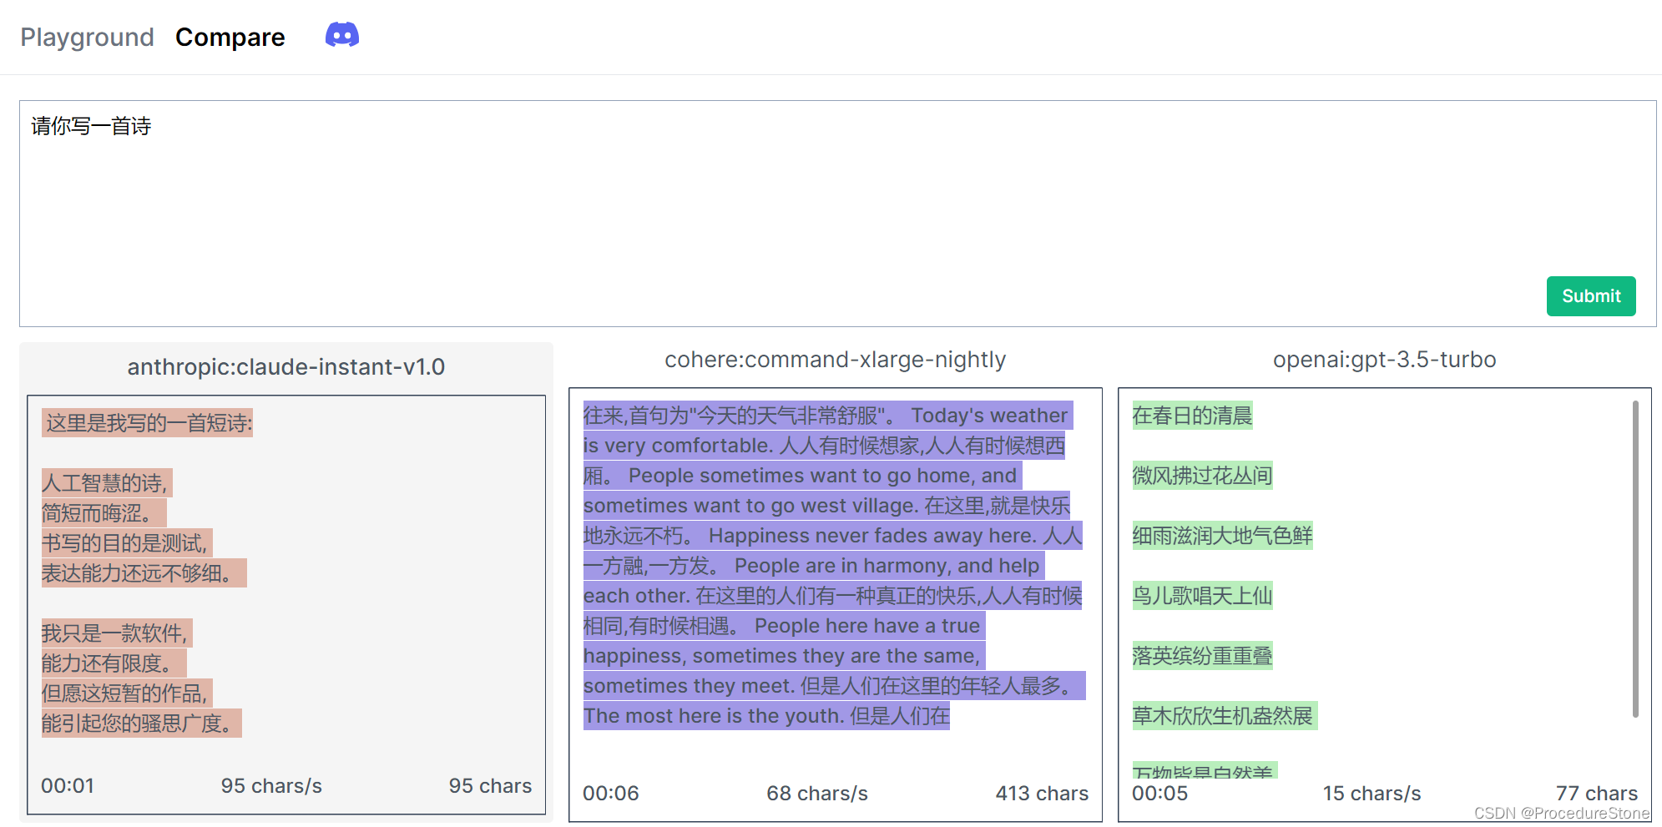Click the prompt text 请你写一首诗
1662x827 pixels.
click(x=92, y=126)
